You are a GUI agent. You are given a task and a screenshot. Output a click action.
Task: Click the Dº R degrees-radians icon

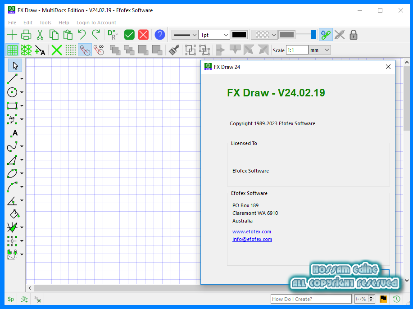113,35
